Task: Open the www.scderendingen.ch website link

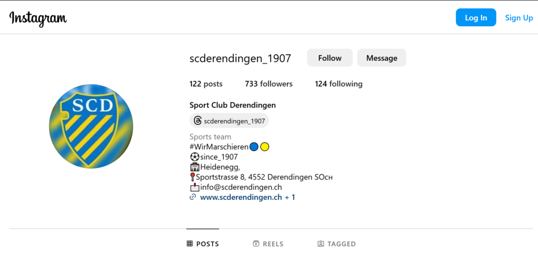Action: (241, 197)
